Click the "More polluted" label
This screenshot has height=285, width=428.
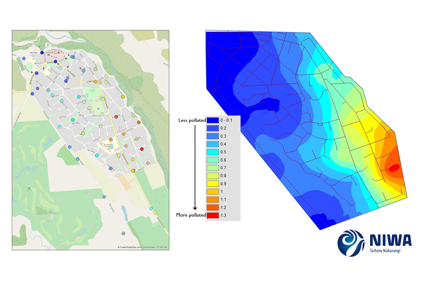pos(191,215)
